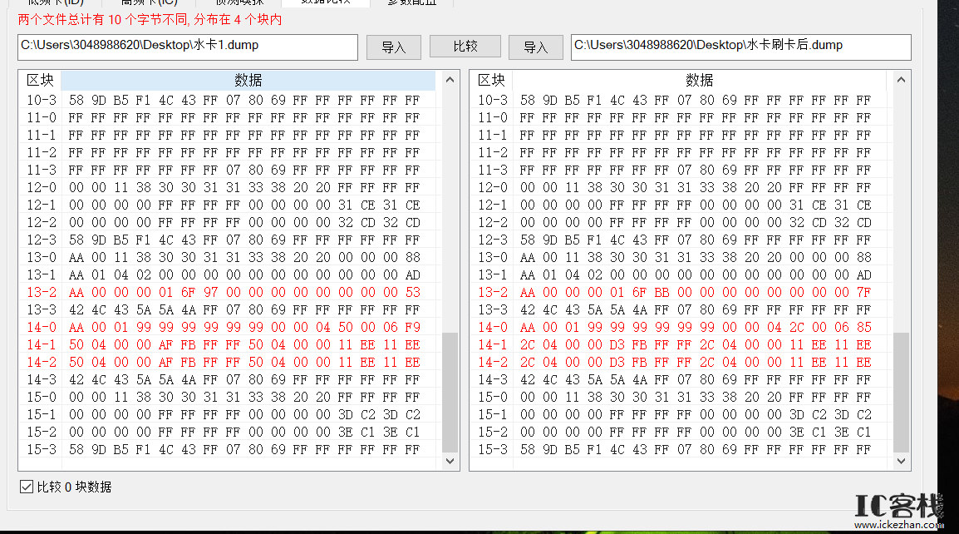The height and width of the screenshot is (534, 959).
Task: Focus the 水卡刷卡后.dump file path field
Action: (x=740, y=47)
